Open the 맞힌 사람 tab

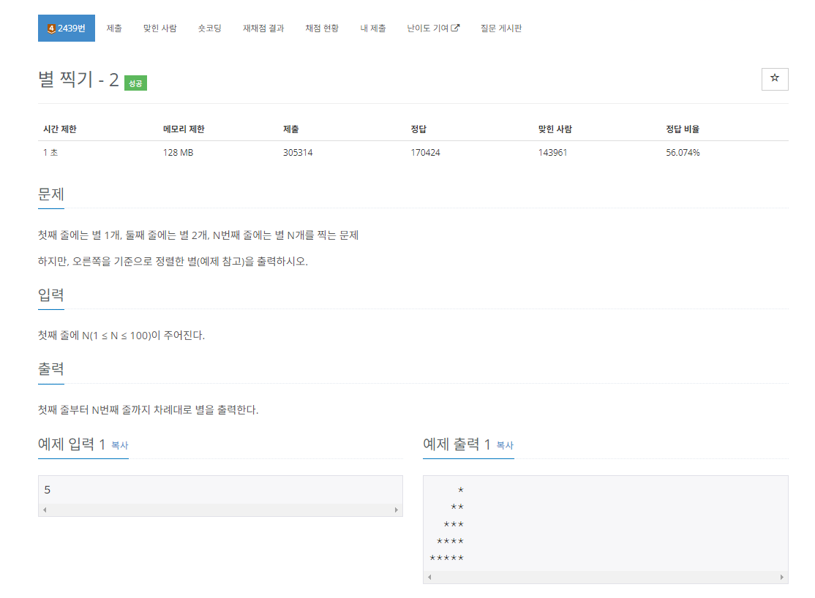[160, 28]
